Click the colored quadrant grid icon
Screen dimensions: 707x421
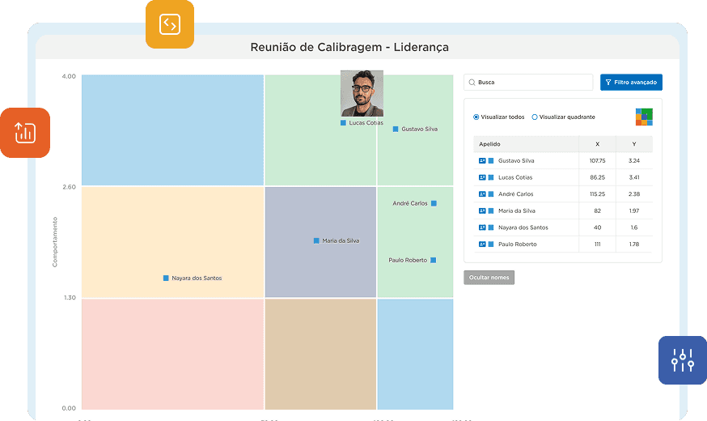click(644, 117)
